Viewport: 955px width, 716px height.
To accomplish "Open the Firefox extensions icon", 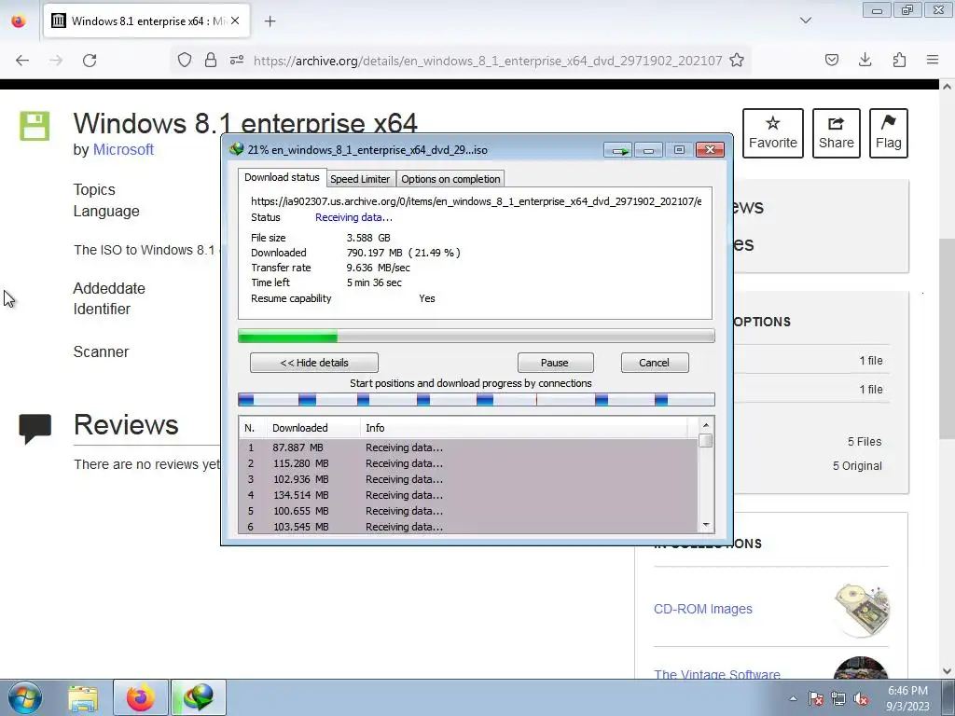I will 899,60.
